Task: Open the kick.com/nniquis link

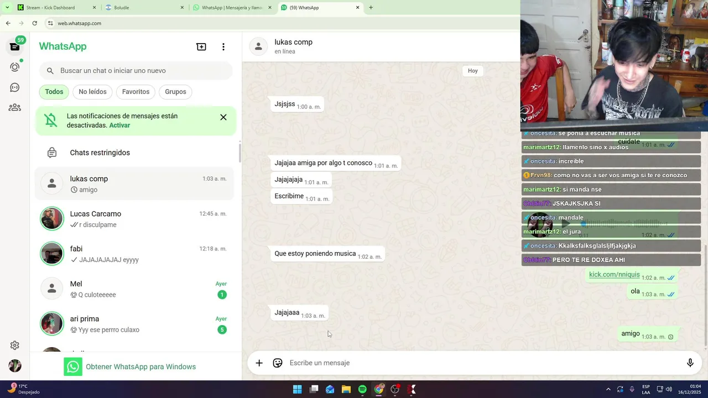Action: [614, 275]
